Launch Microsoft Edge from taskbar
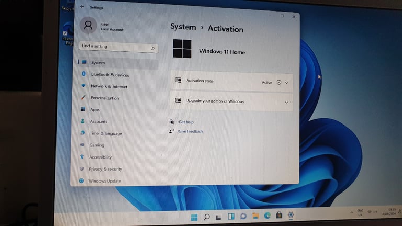This screenshot has width=402, height=226. tap(267, 216)
